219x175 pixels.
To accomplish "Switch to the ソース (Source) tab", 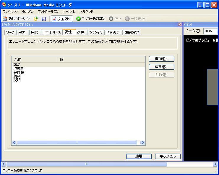I will (10, 33).
